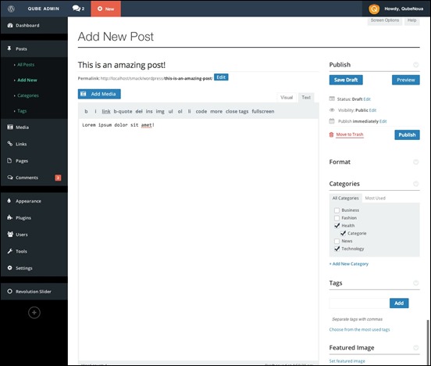The image size is (431, 366).
Task: Switch editor to the Visual tab
Action: pos(287,98)
